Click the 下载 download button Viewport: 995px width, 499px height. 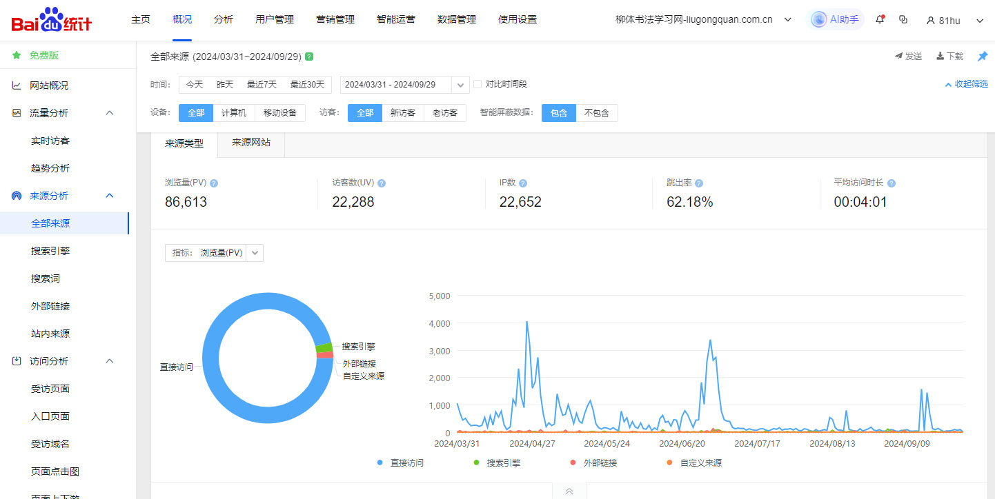(x=949, y=57)
